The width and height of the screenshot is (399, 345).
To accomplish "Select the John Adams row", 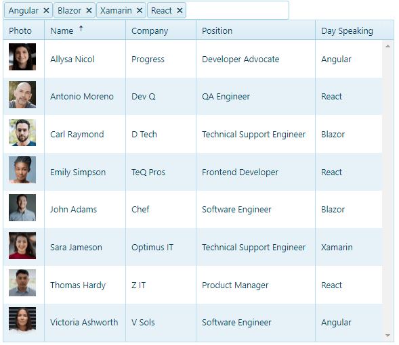I will (x=192, y=210).
